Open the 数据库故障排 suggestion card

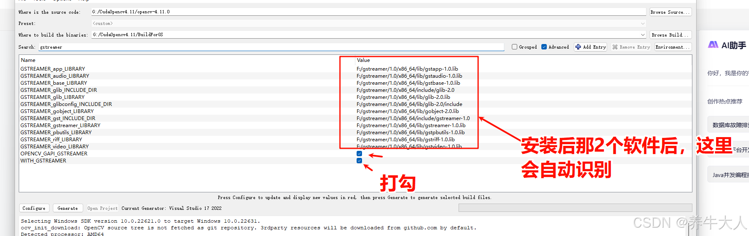[728, 125]
